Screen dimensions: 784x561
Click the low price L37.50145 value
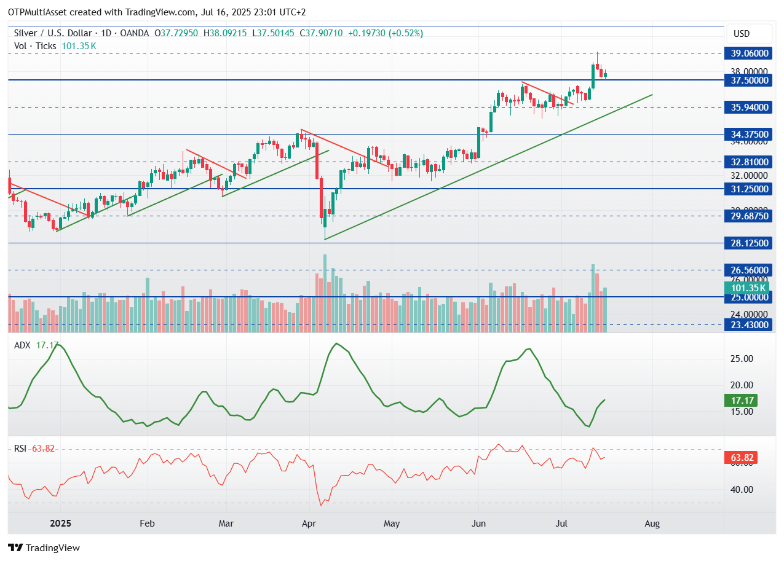pyautogui.click(x=274, y=33)
